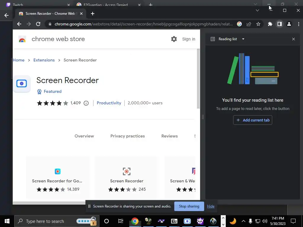Select the Screen Recorder - Chrome Web Store tab
This screenshot has height=227, width=303.
click(x=51, y=14)
